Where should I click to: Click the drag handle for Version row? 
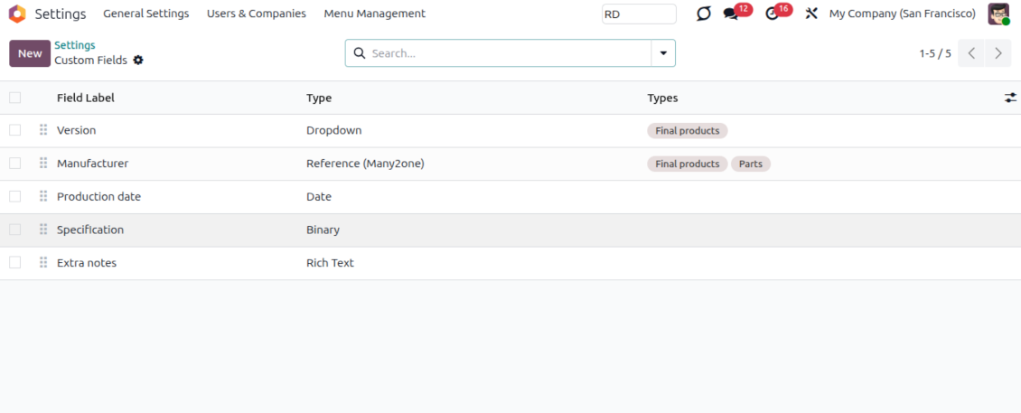pos(43,130)
